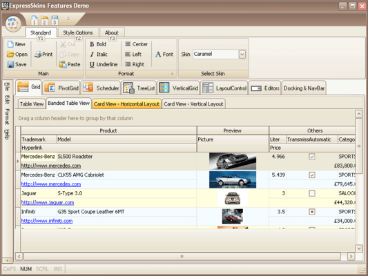Select Center alignment
Viewport: 368px width, 276px height.
(136, 44)
